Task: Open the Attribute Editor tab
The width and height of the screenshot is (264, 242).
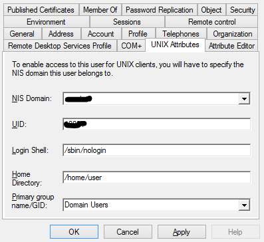Action: [x=231, y=46]
